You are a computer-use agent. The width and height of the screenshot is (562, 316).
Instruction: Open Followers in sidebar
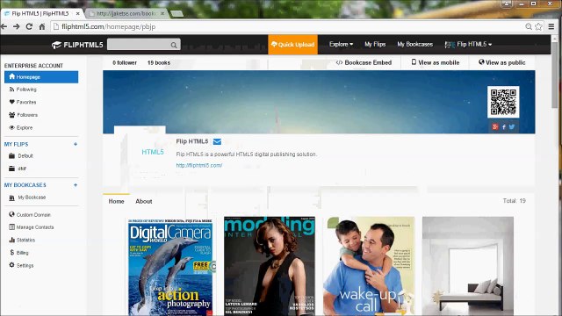(24, 115)
